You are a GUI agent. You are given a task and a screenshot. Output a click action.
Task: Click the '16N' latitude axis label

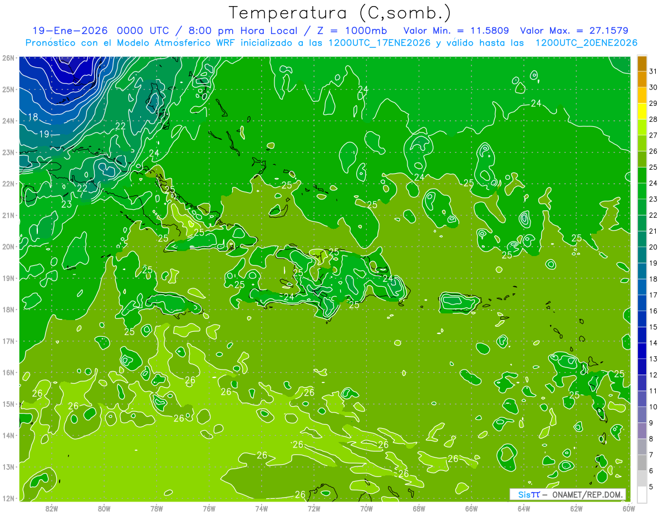8,372
